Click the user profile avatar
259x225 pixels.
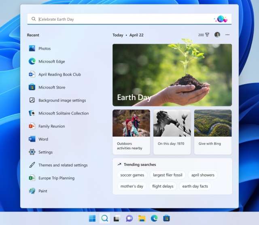[x=217, y=35]
